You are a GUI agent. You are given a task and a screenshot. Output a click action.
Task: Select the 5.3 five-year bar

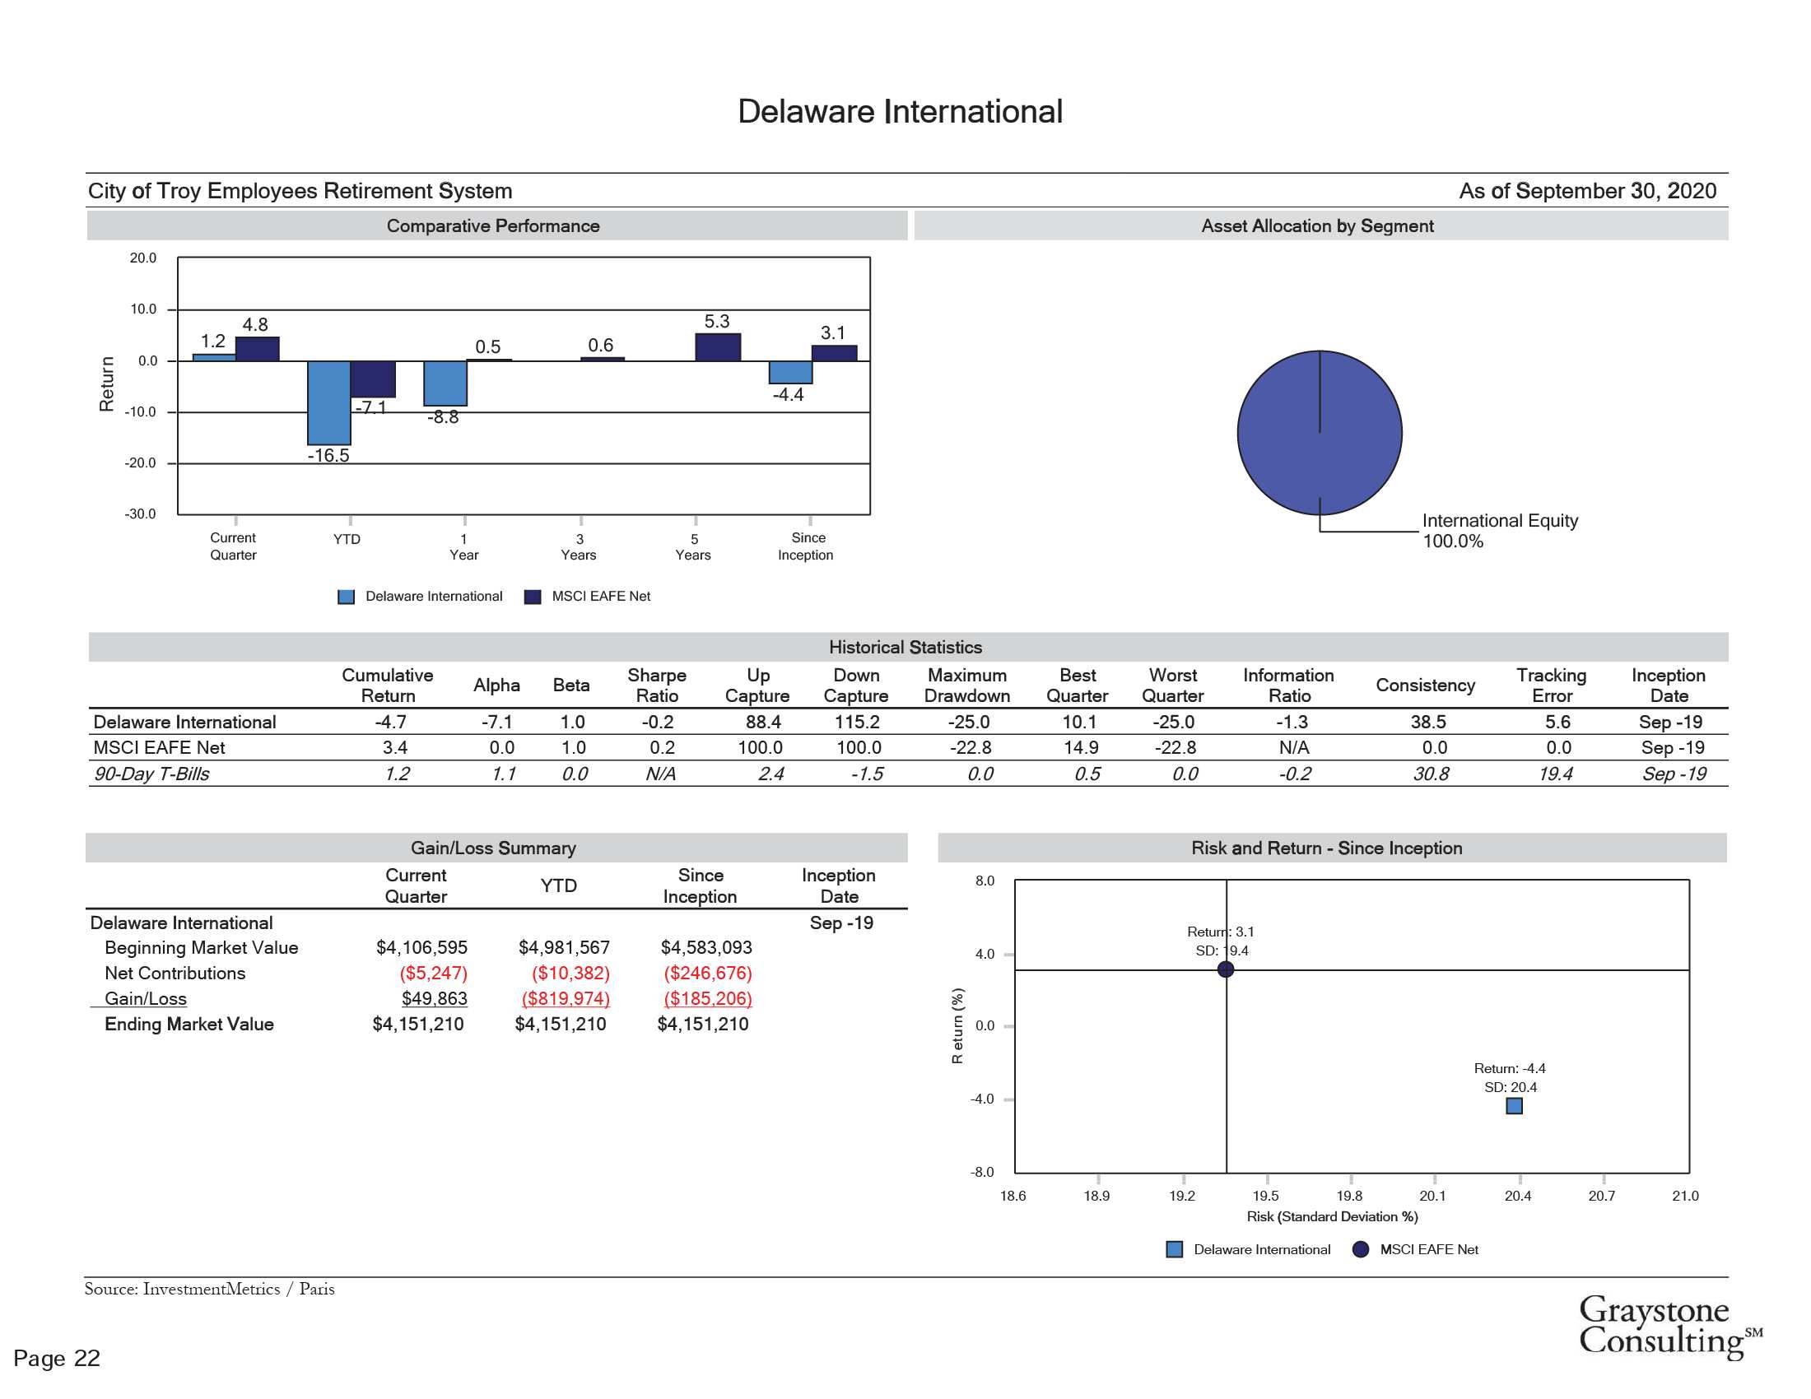[718, 347]
